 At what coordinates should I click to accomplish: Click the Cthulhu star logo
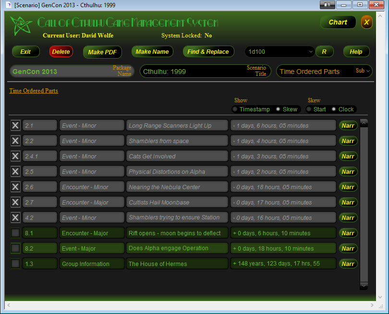pyautogui.click(x=21, y=26)
